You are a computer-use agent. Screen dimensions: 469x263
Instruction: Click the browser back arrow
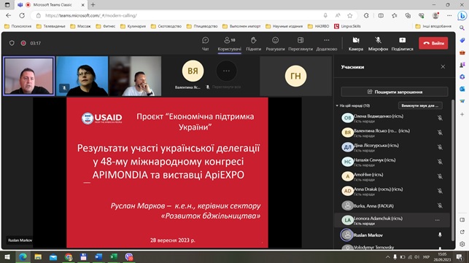pos(8,15)
